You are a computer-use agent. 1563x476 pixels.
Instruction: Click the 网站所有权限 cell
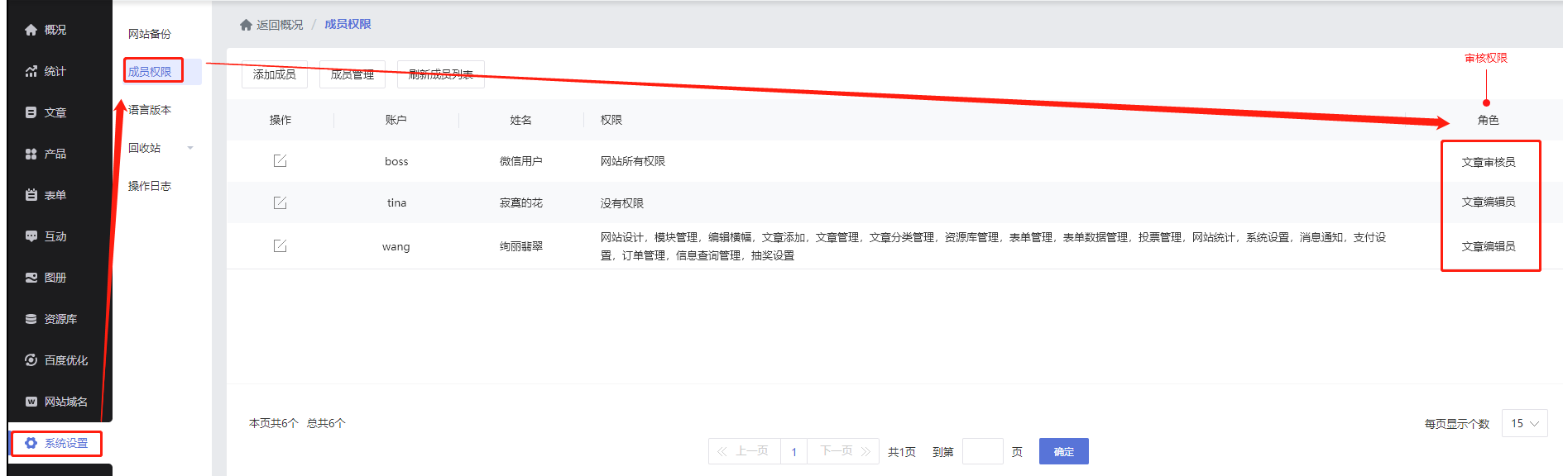point(633,161)
